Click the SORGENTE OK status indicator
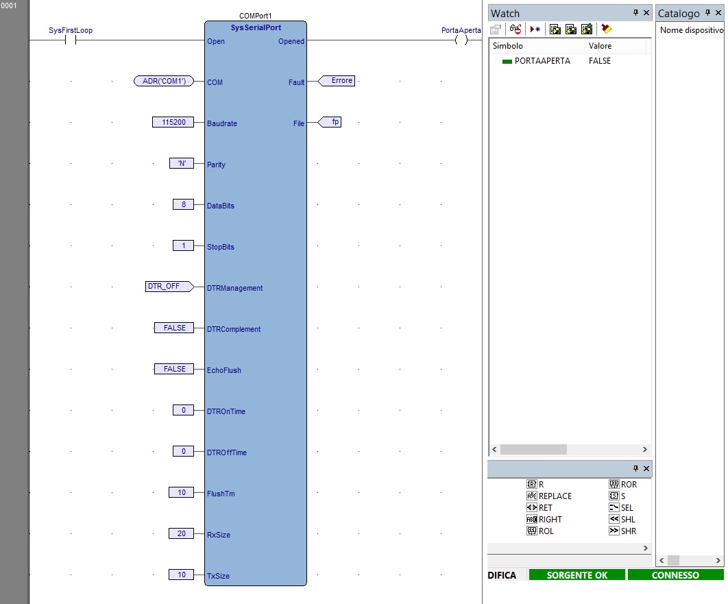The width and height of the screenshot is (728, 604). click(x=577, y=575)
